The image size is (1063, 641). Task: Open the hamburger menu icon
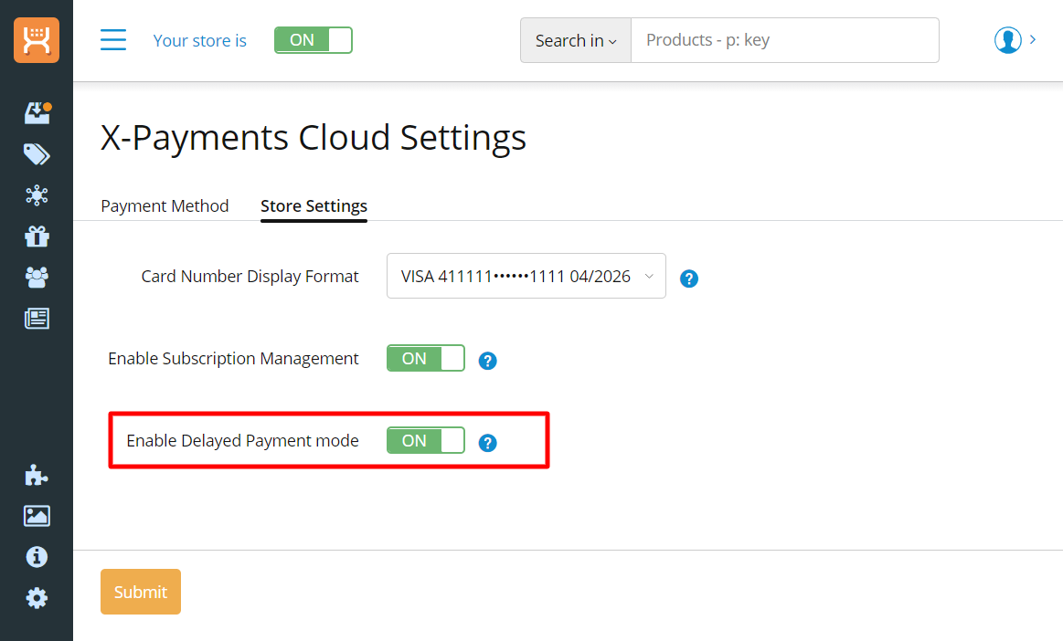[x=113, y=40]
